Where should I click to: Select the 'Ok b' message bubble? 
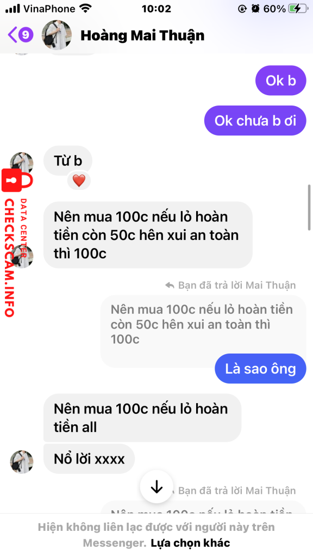[280, 81]
